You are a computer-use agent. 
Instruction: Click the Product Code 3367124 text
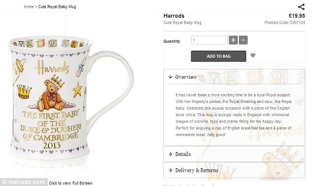point(284,23)
